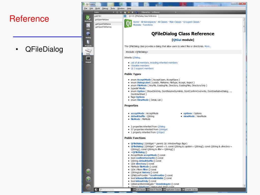
Task: Click the AcceptMode enum link
Action: click(144, 80)
